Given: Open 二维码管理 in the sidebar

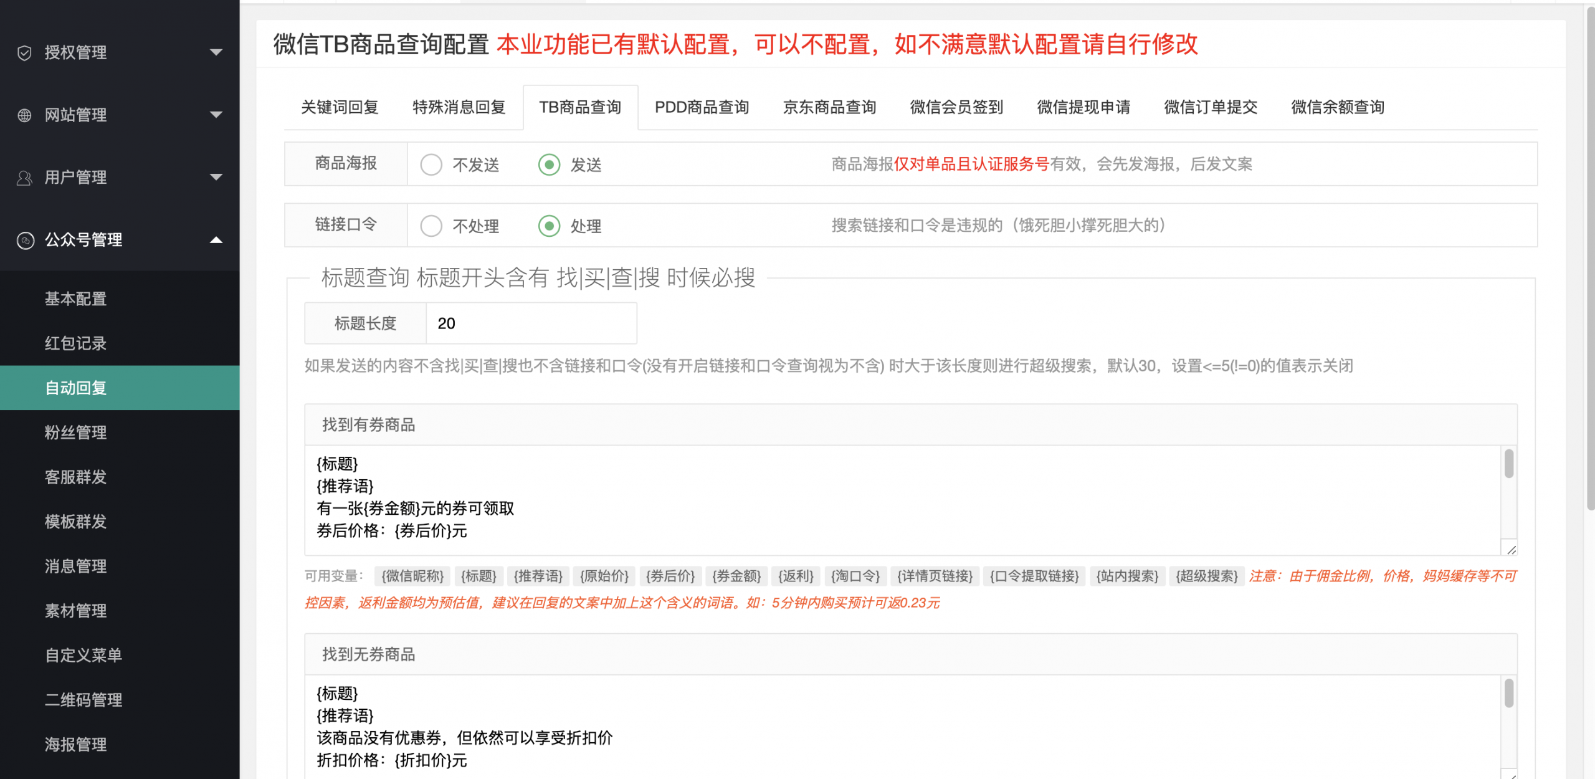Looking at the screenshot, I should coord(120,700).
